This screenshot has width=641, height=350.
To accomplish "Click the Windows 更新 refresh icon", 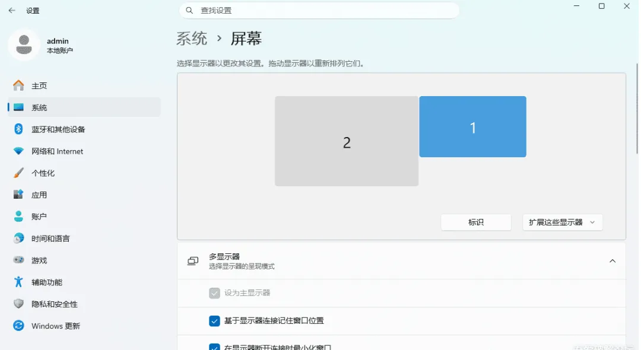I will 18,326.
